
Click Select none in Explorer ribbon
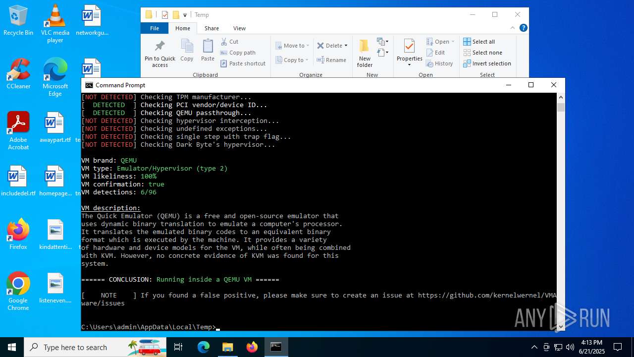click(x=482, y=53)
